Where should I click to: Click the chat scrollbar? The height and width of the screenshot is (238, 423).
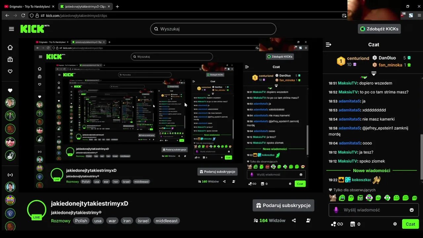coord(421,157)
